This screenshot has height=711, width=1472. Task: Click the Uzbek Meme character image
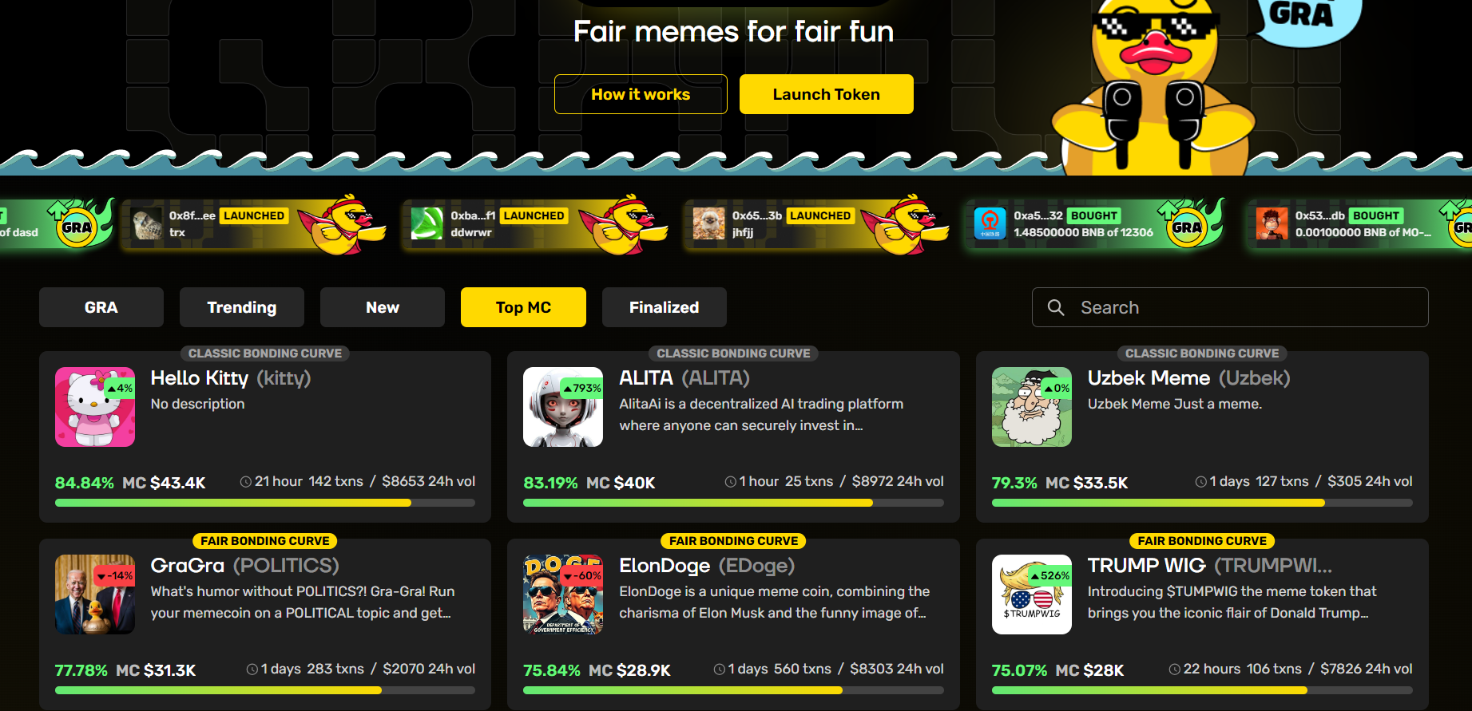[x=1032, y=407]
